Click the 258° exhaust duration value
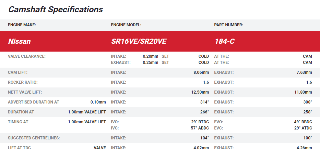 tap(308, 112)
